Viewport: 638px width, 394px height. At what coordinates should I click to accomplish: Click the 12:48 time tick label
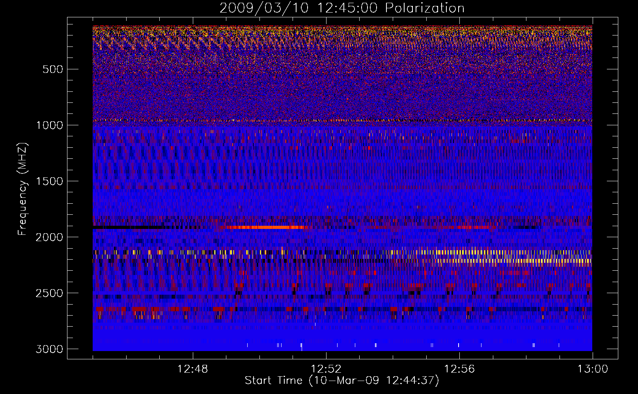193,369
